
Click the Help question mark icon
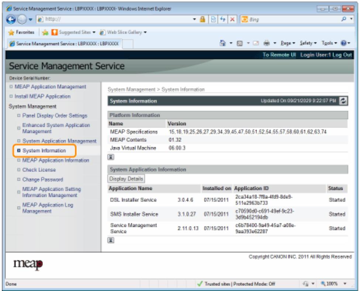[344, 43]
